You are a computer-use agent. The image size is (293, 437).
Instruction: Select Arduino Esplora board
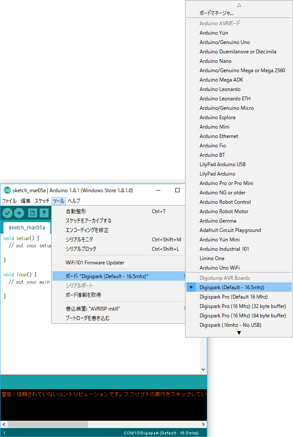(239, 117)
